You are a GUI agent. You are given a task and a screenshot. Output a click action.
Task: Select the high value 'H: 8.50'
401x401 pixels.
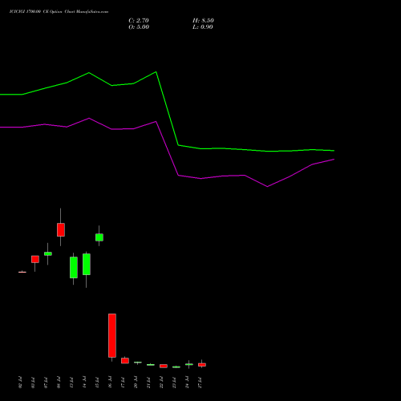click(203, 21)
